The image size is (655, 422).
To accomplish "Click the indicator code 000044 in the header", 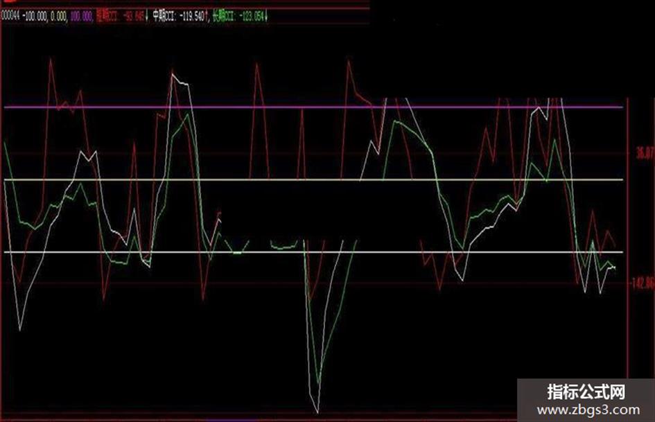I will [x=11, y=17].
